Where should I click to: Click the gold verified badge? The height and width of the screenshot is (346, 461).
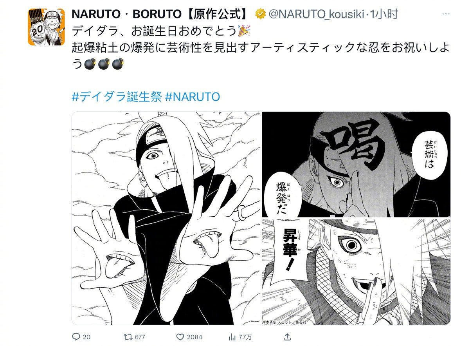click(x=261, y=14)
